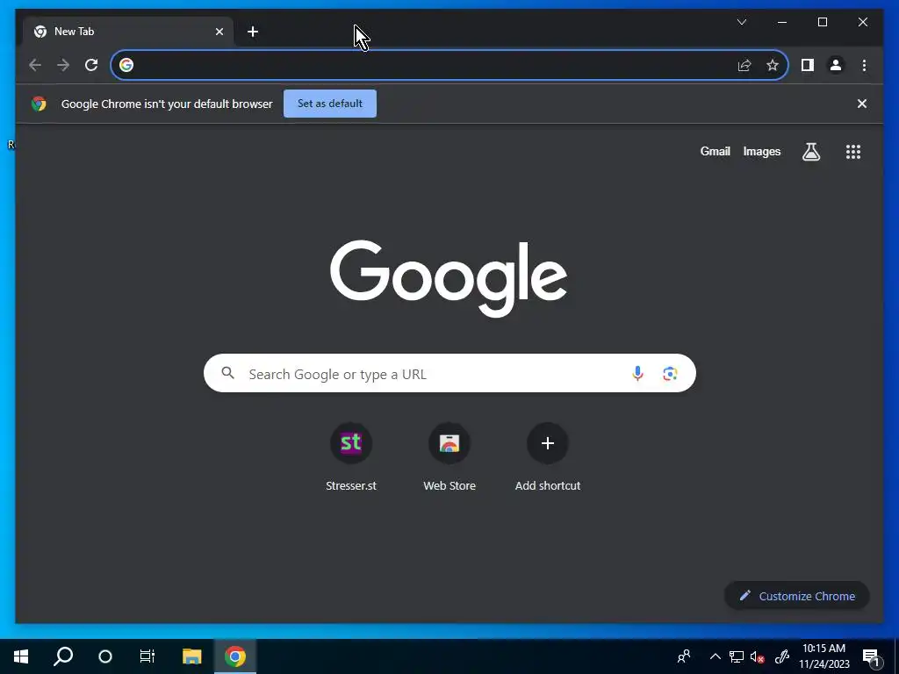The height and width of the screenshot is (674, 899).
Task: Open the clock showing 10:15 AM
Action: pos(824,656)
